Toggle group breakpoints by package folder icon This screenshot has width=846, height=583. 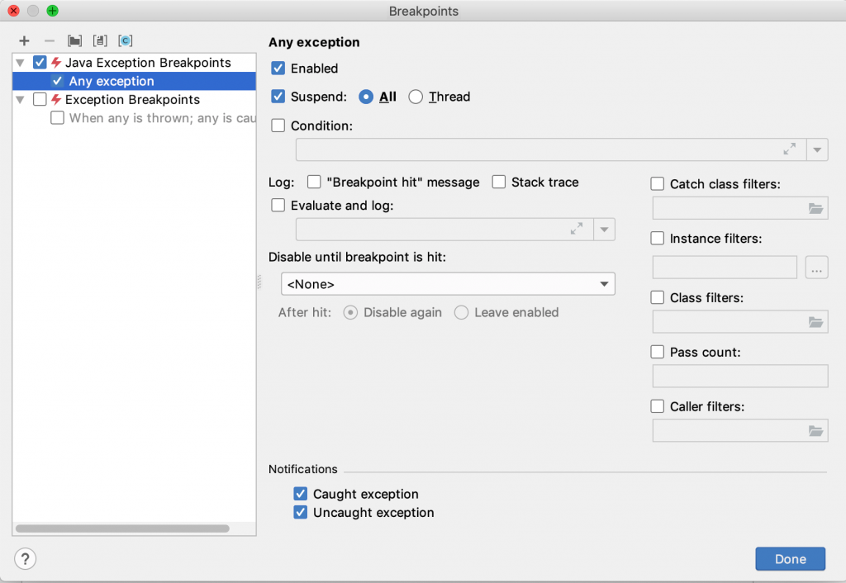74,40
